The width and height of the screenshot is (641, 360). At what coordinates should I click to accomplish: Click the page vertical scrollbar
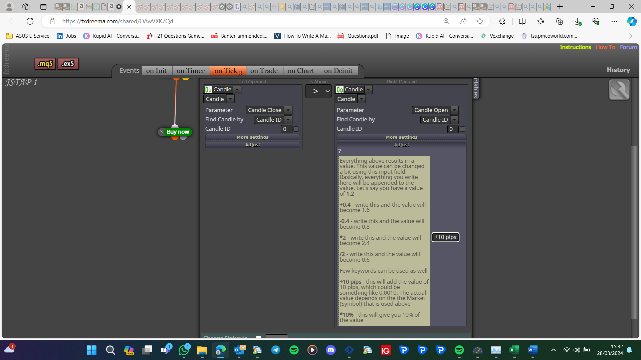[635, 233]
